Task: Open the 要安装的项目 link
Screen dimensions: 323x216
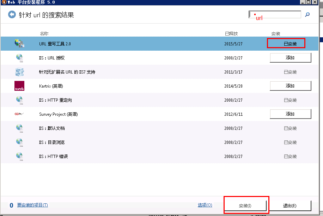Action: click(32, 205)
